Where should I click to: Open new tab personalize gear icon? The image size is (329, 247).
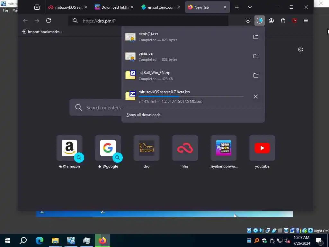pyautogui.click(x=300, y=50)
